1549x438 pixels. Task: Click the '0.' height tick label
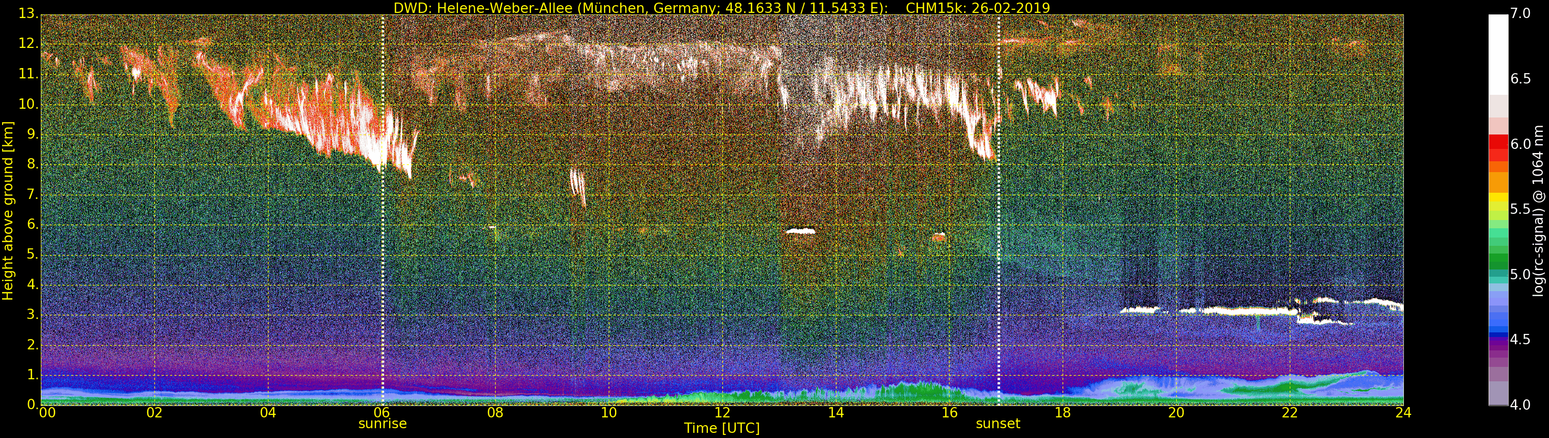33,405
